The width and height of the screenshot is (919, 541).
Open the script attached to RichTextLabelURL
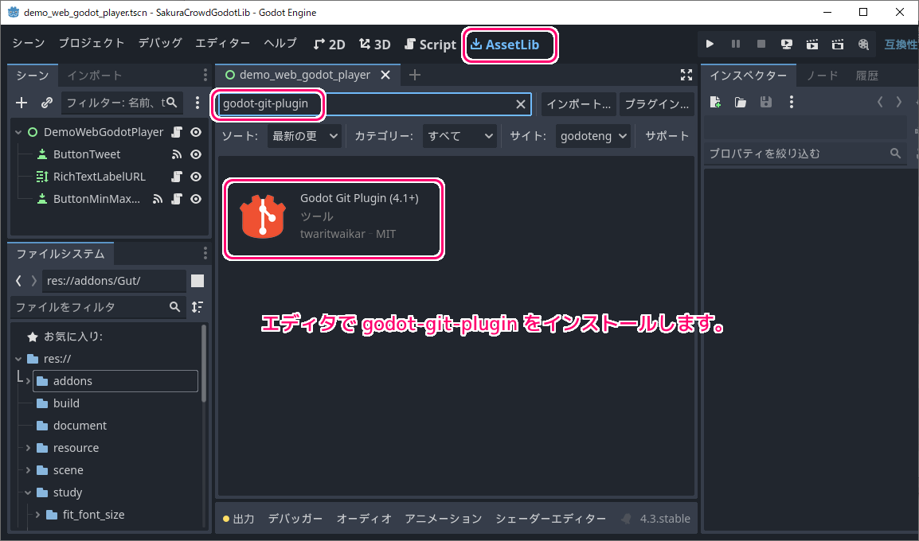click(178, 177)
